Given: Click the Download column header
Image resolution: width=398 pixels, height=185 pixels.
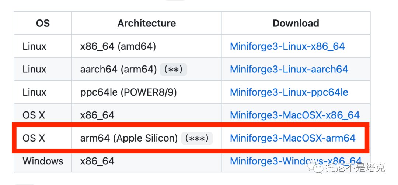Looking at the screenshot, I should 296,24.
